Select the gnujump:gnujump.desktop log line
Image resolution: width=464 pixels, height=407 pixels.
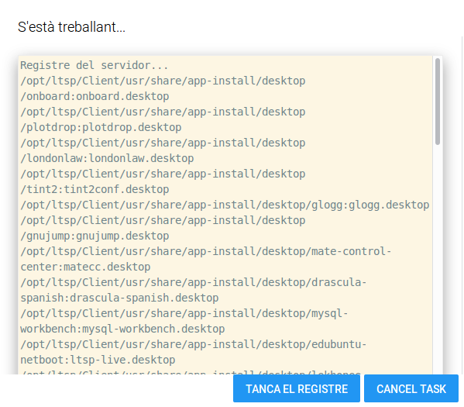pos(95,236)
